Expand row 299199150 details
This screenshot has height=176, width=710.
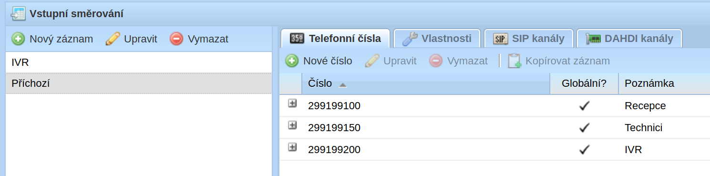click(292, 125)
